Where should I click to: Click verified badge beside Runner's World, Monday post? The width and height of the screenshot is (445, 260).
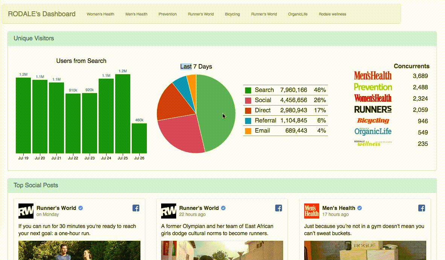[81, 208]
